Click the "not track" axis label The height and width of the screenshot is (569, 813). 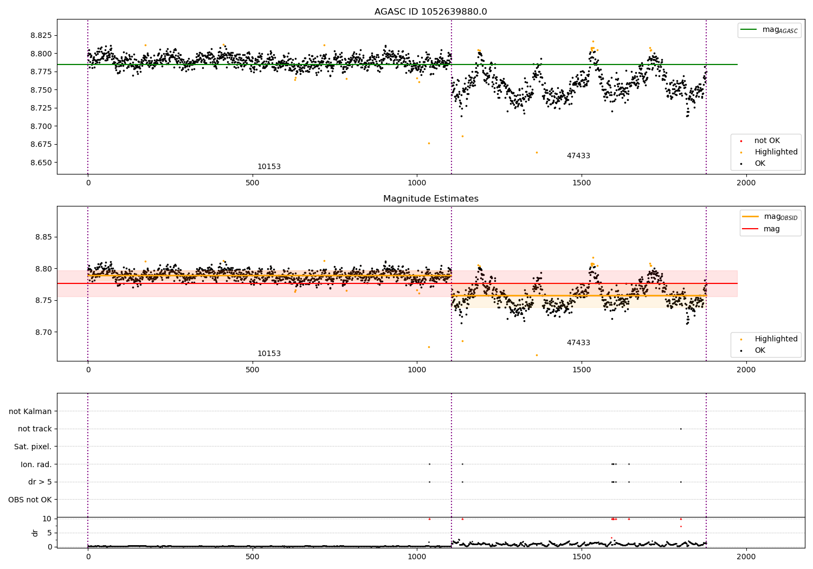35,429
